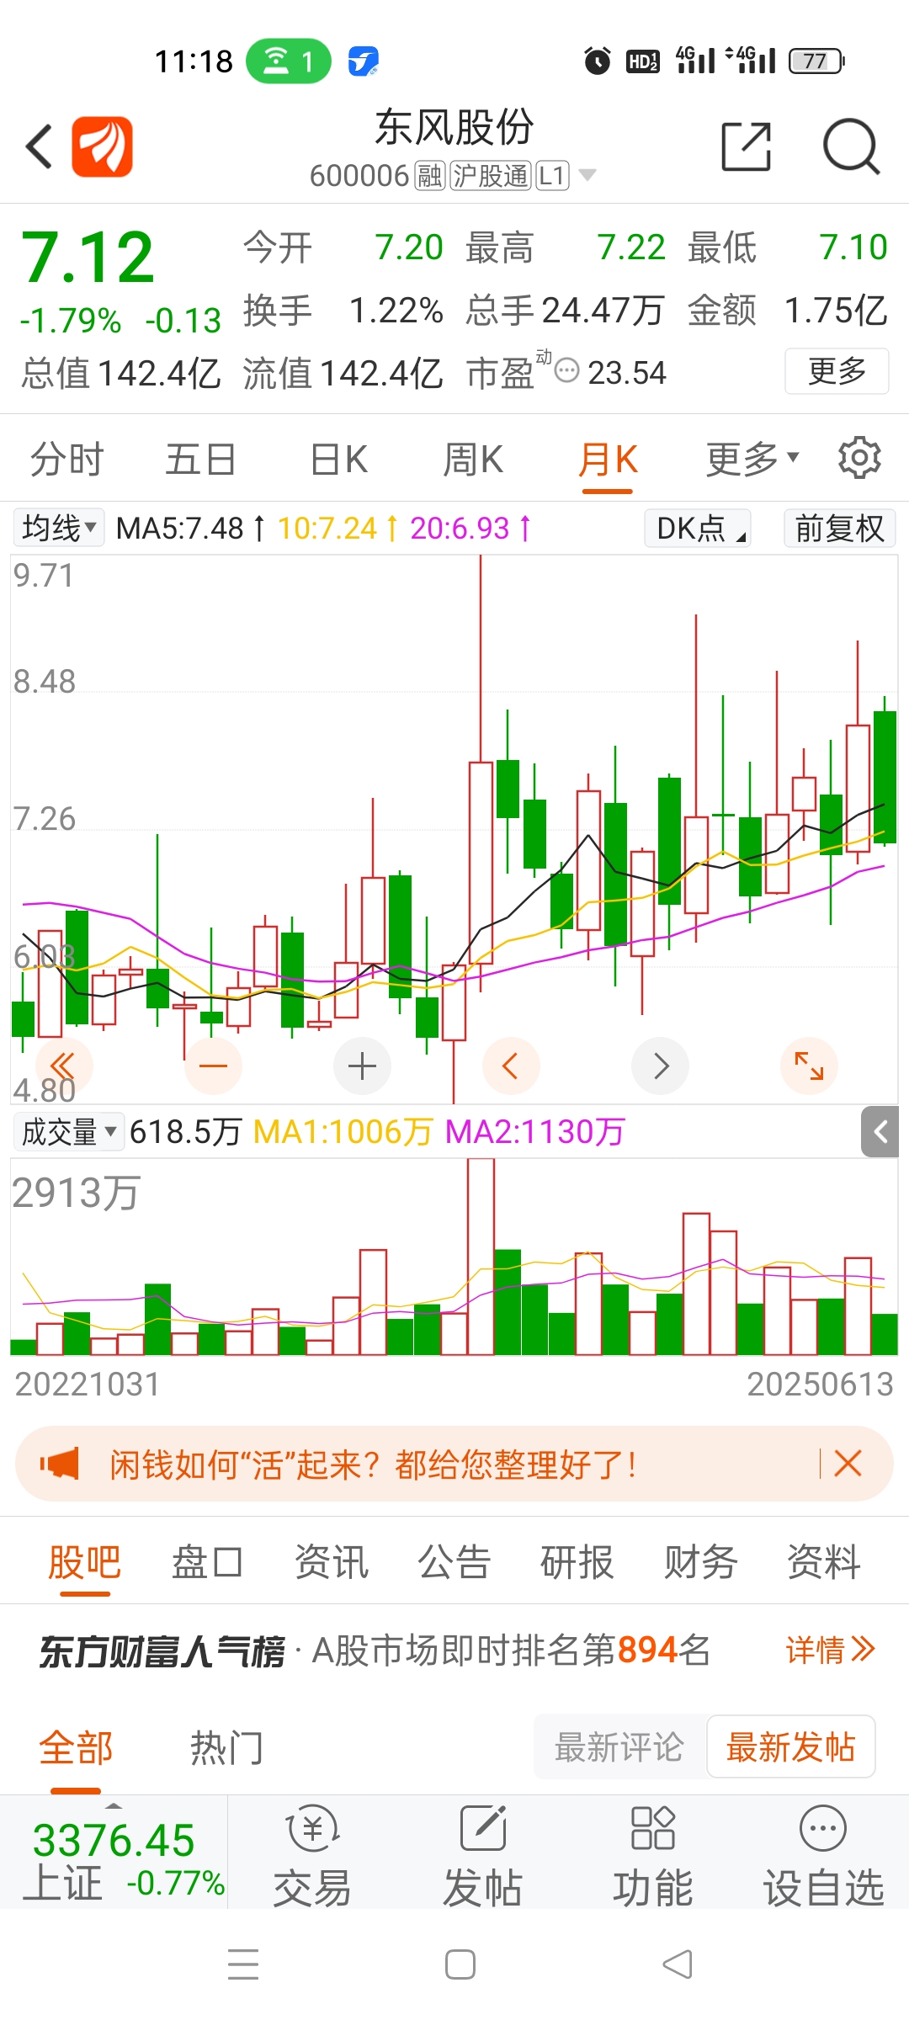Select the 股吧 tab
Image resolution: width=909 pixels, height=2020 pixels.
(84, 1562)
